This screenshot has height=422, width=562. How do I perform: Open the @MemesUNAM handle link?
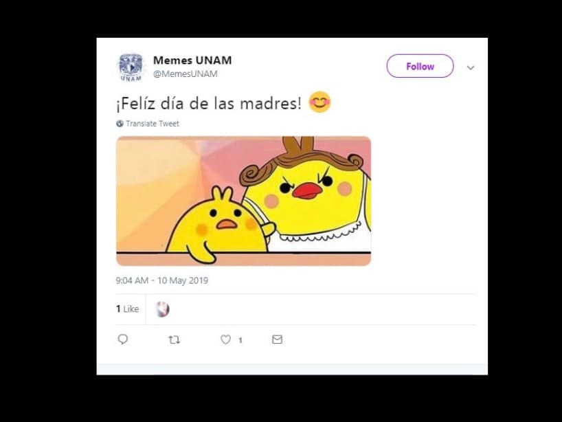186,74
